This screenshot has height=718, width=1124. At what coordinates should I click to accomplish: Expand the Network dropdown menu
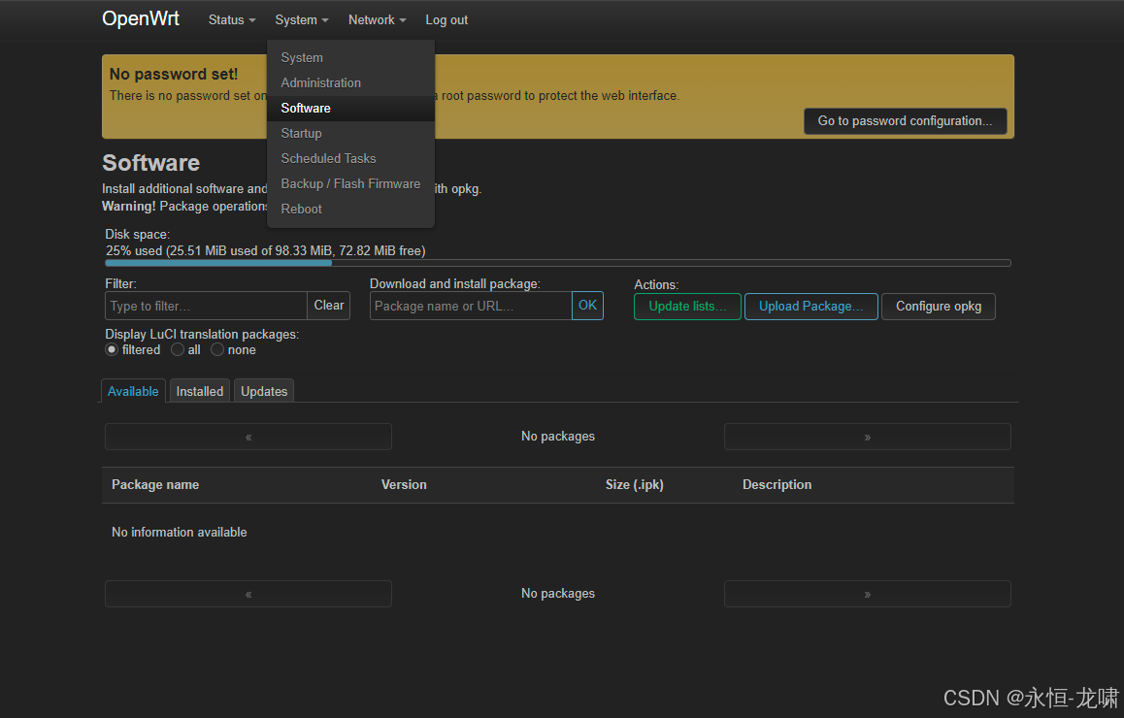(377, 20)
